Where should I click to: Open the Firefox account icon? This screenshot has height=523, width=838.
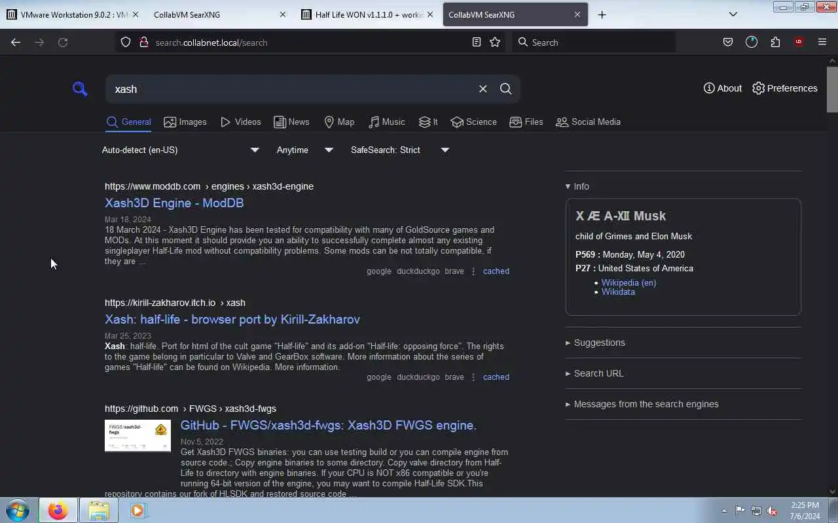coord(751,42)
